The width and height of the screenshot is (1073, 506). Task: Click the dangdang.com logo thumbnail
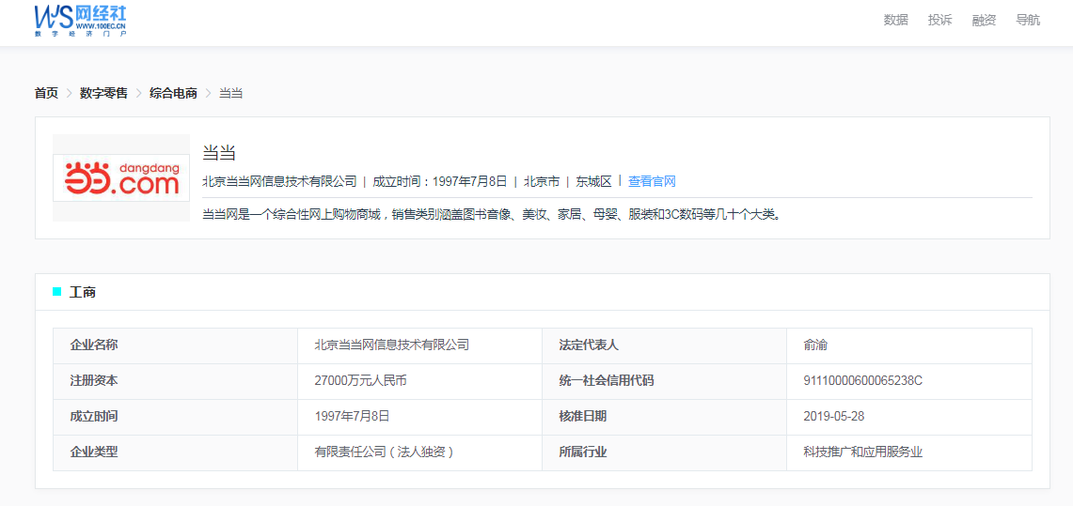click(x=121, y=177)
